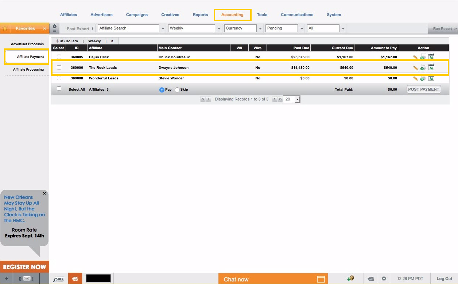The width and height of the screenshot is (458, 284).
Task: Open the Reports menu
Action: (200, 15)
